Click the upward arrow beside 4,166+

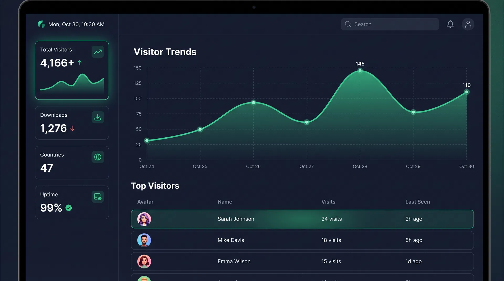(80, 63)
